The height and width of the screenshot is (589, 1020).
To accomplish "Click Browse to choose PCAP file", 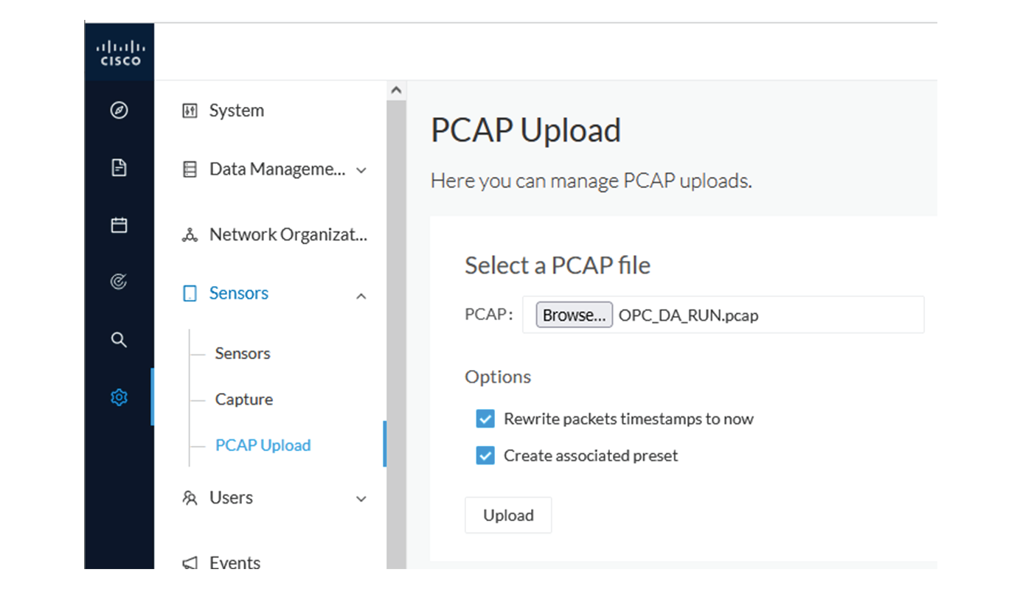I will click(x=574, y=316).
